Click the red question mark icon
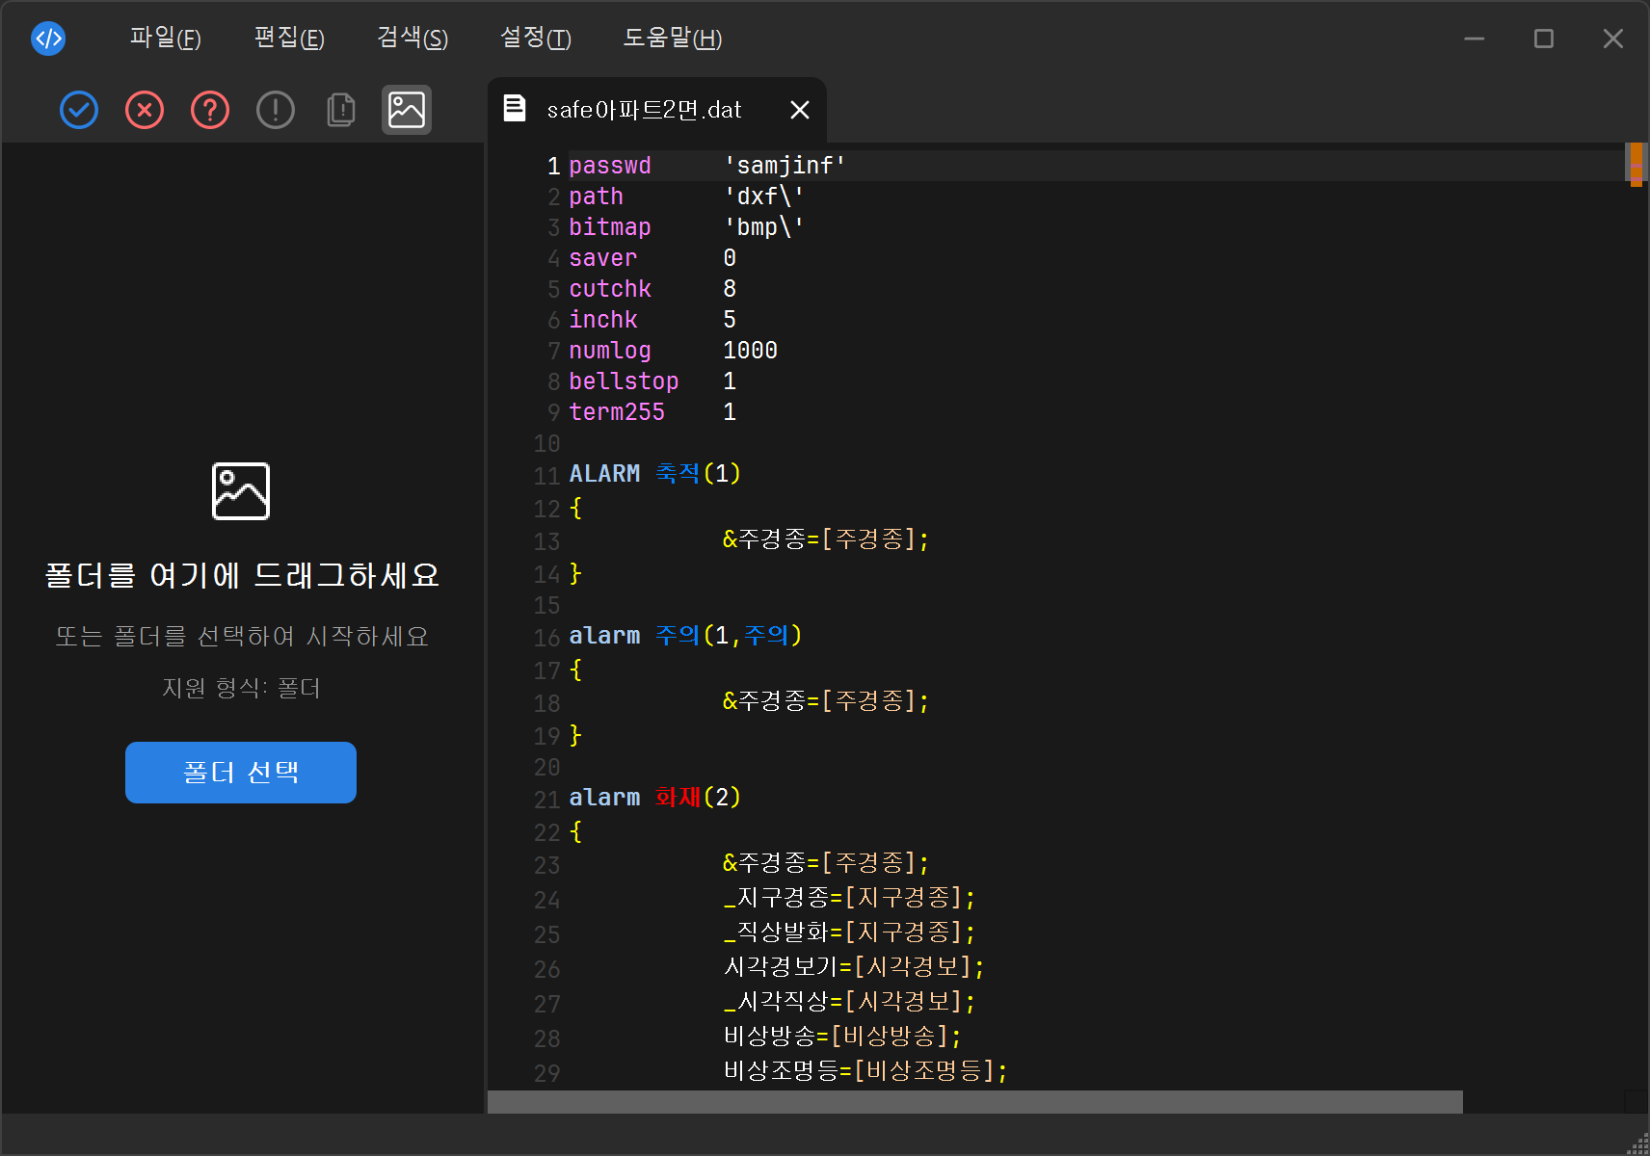The image size is (1650, 1156). (x=210, y=110)
